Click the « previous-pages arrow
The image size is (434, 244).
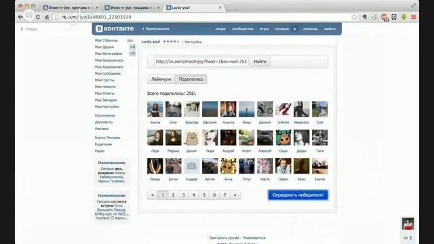click(x=152, y=195)
